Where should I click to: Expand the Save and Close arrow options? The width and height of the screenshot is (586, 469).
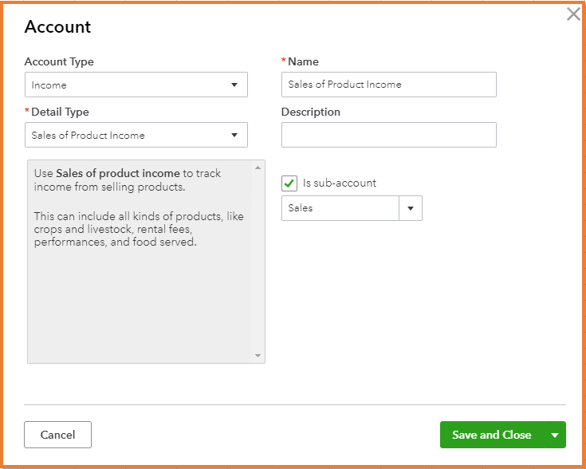(x=555, y=435)
